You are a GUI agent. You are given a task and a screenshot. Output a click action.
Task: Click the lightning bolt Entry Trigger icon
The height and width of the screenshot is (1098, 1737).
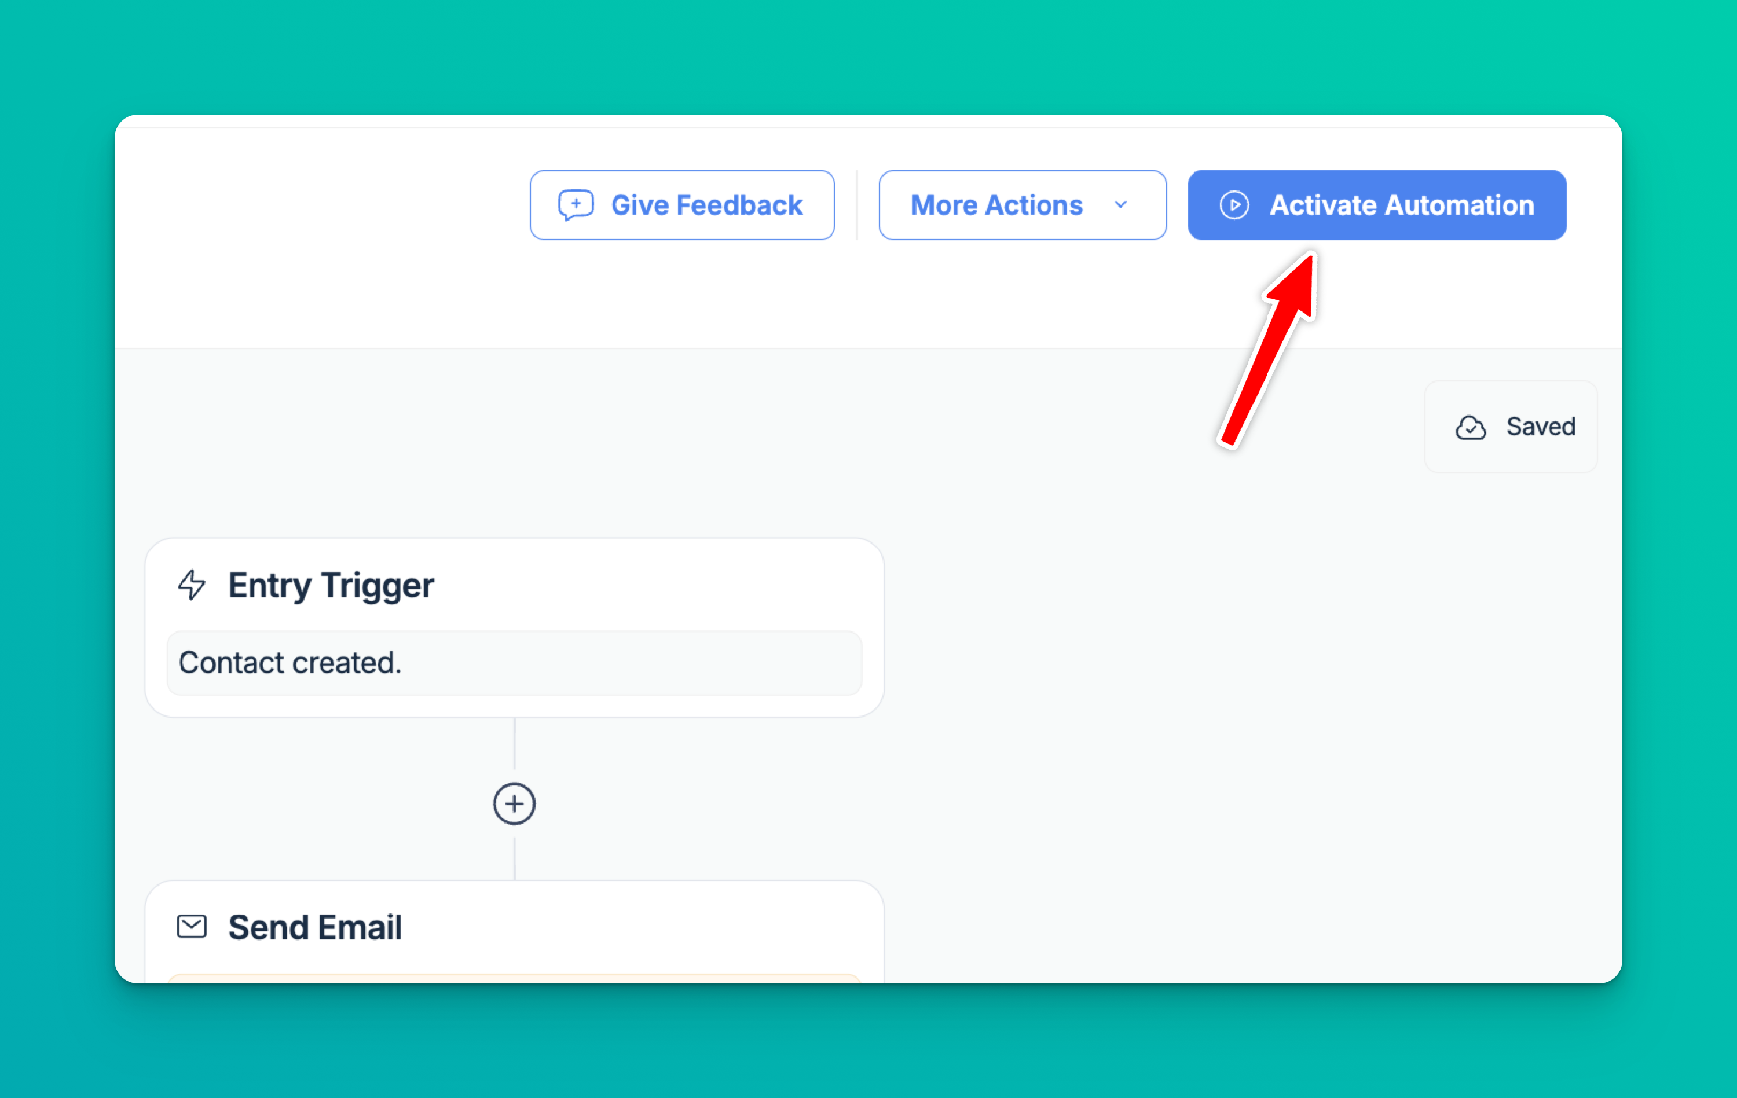[192, 585]
